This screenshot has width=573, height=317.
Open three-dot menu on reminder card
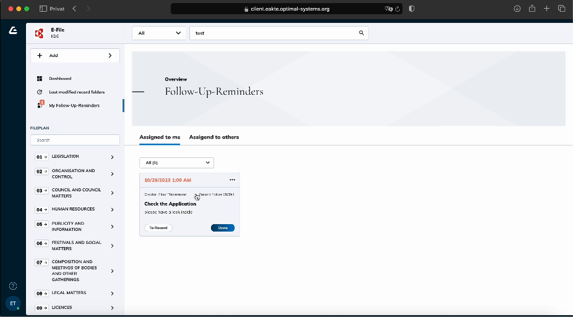pyautogui.click(x=232, y=180)
